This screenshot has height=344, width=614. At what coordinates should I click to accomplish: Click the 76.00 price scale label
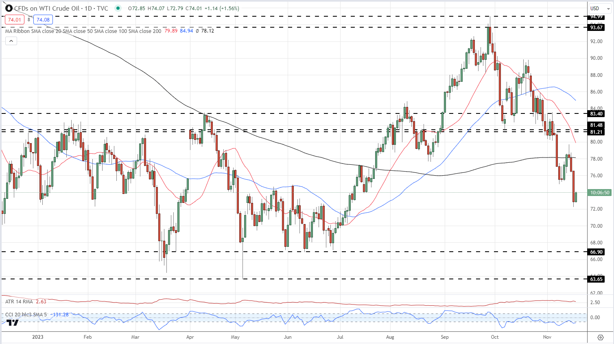point(597,176)
